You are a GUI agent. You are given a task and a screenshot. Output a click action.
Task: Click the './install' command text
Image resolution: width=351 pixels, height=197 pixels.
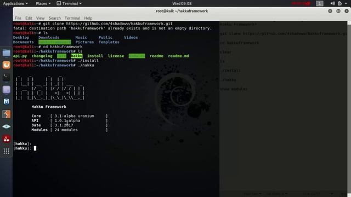[88, 61]
